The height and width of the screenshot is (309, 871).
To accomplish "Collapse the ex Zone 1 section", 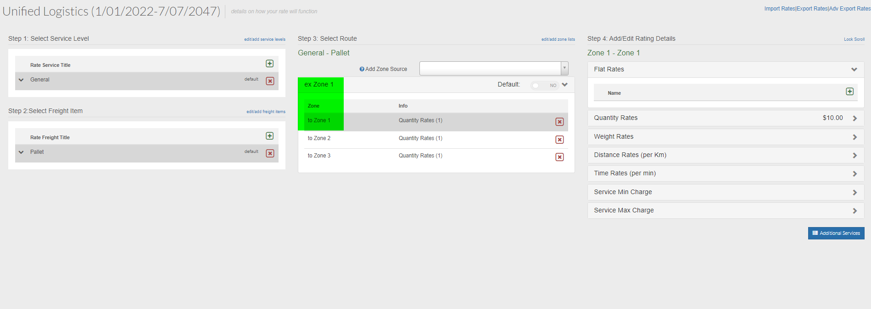I will [565, 85].
